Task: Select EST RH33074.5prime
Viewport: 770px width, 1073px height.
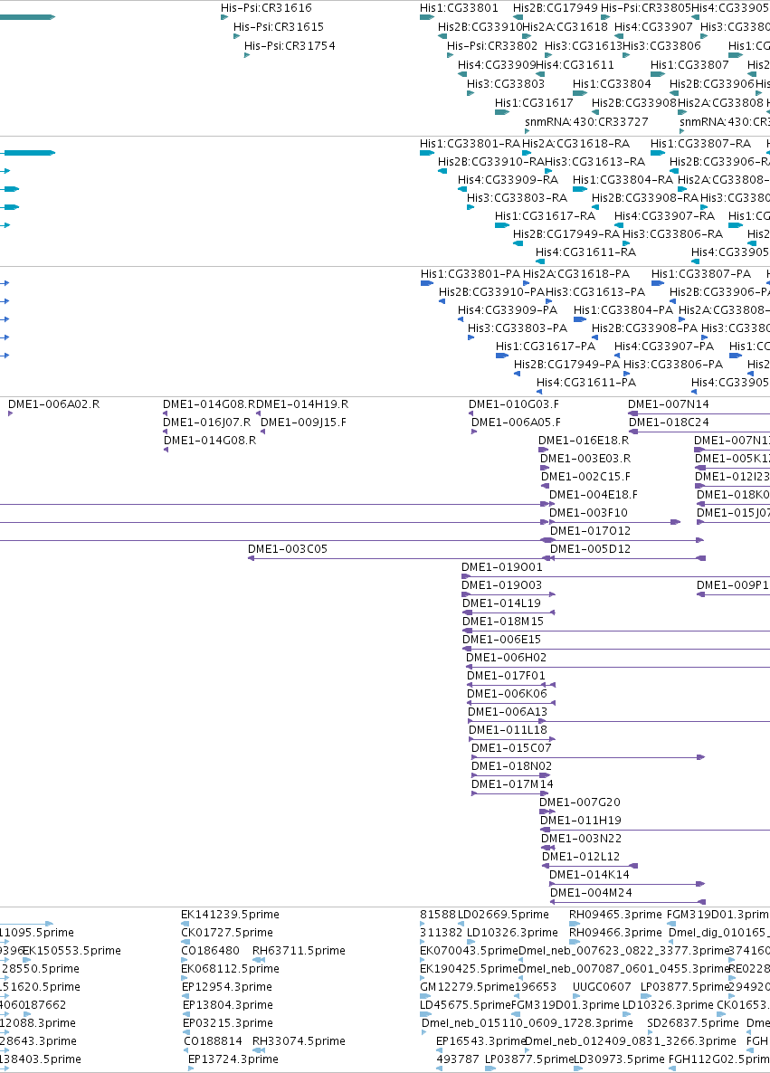Action: click(x=299, y=1041)
